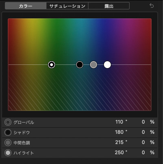This screenshot has width=163, height=164.
Task: Switch to the サチュレーション tab
Action: (x=67, y=6)
